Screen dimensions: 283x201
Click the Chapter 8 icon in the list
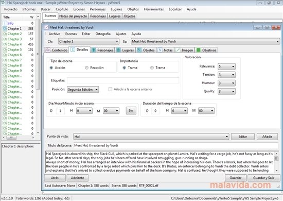point(5,65)
